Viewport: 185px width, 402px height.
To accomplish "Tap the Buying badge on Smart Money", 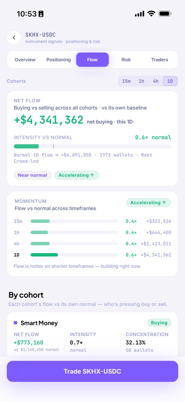I will pyautogui.click(x=159, y=323).
